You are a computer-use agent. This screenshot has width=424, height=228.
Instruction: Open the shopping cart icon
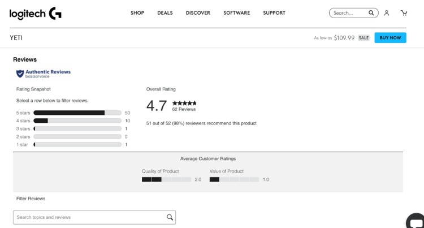404,13
